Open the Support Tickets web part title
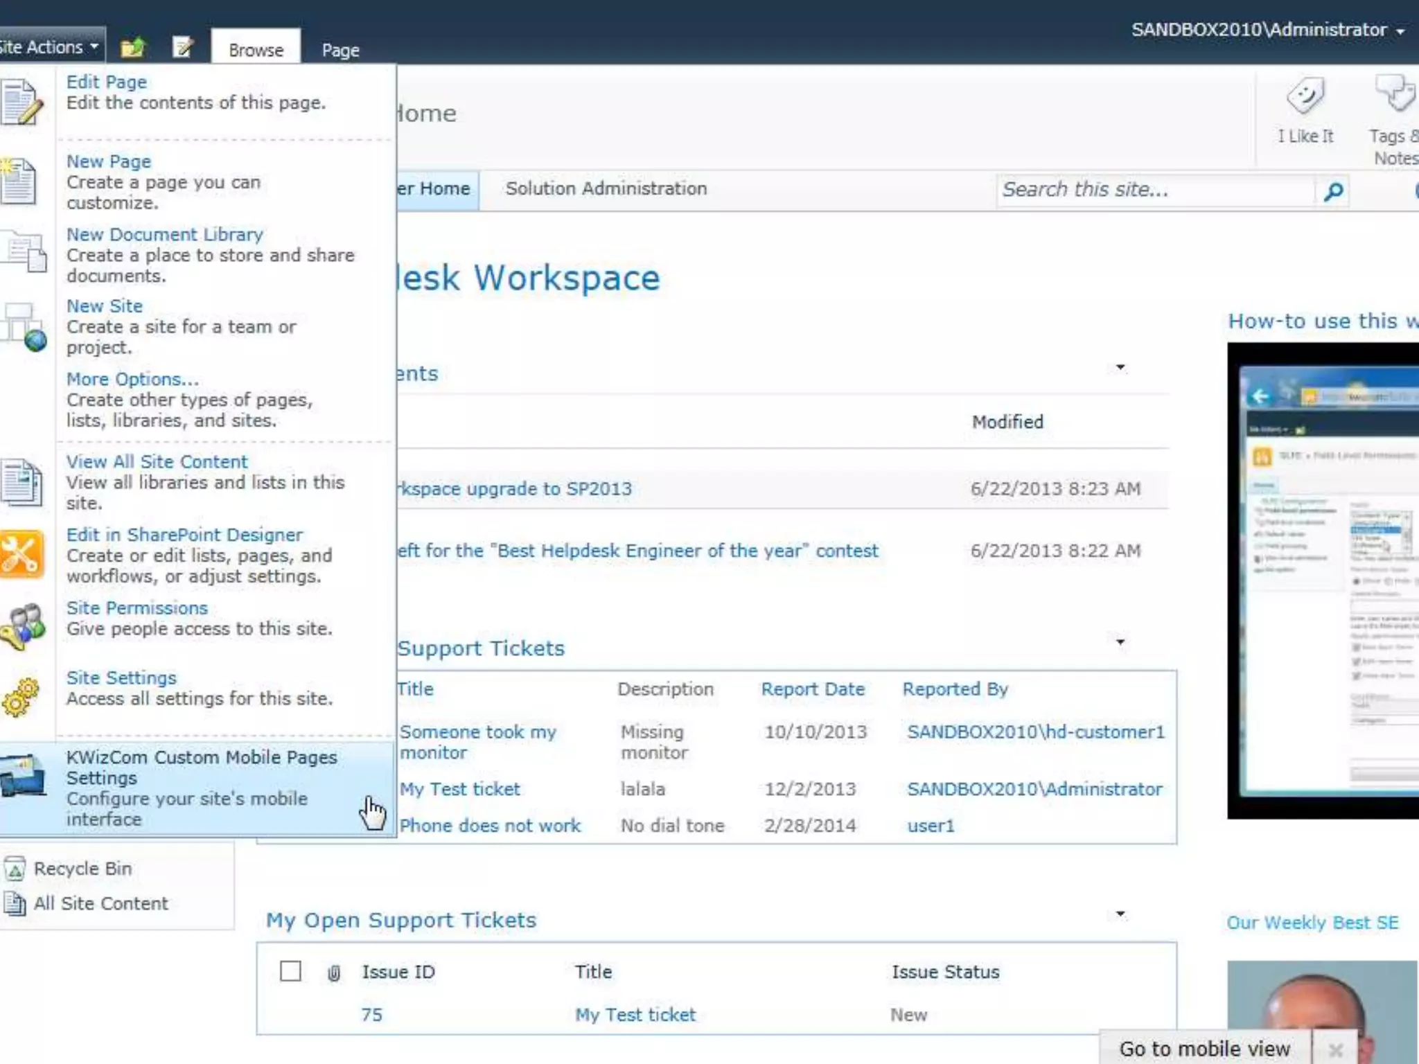The image size is (1419, 1064). (x=481, y=648)
